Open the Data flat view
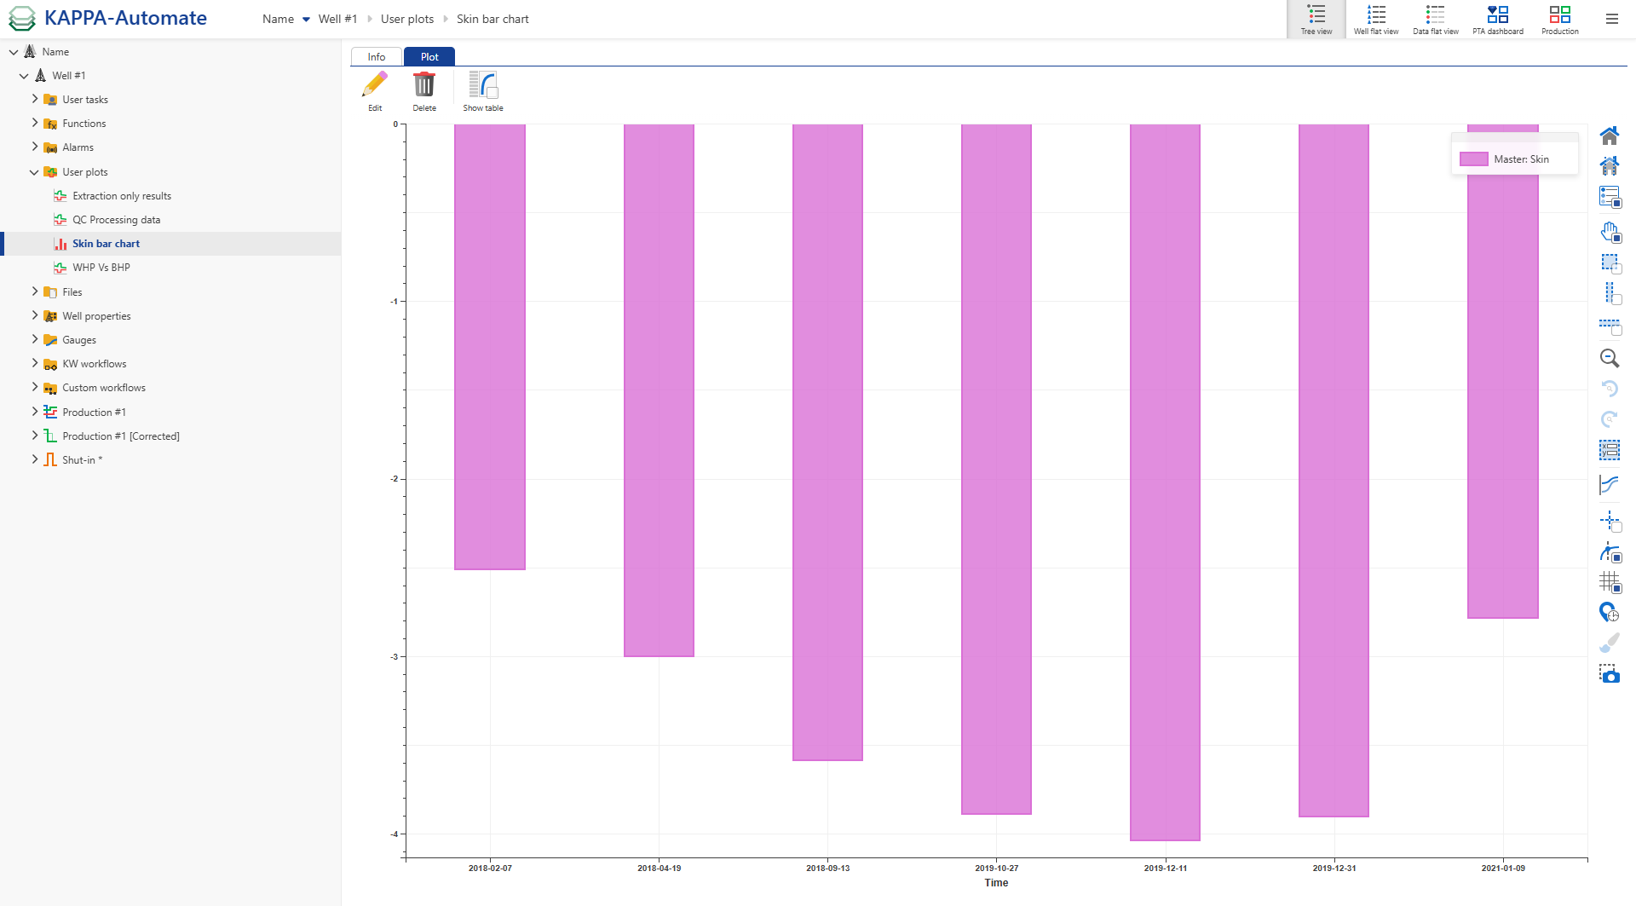Screen dimensions: 1636x906 point(1435,19)
